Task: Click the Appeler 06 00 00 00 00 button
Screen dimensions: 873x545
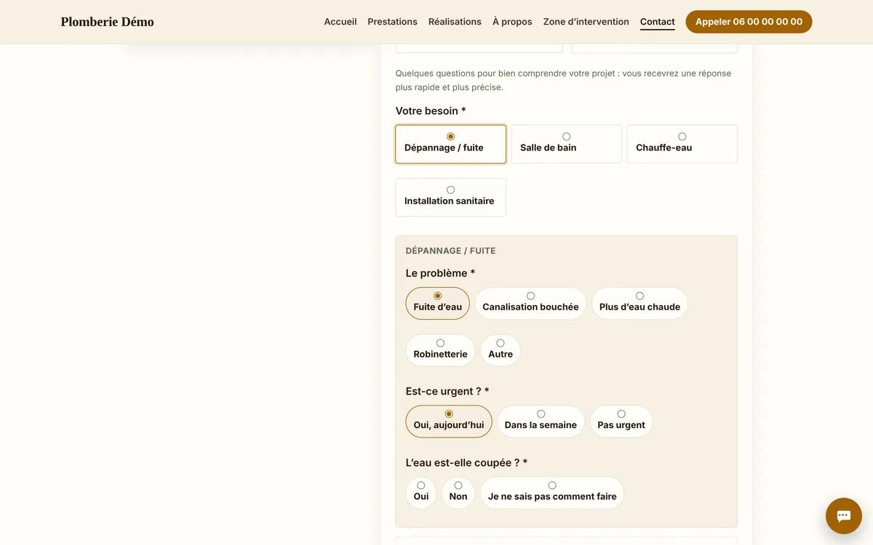Action: [x=749, y=22]
